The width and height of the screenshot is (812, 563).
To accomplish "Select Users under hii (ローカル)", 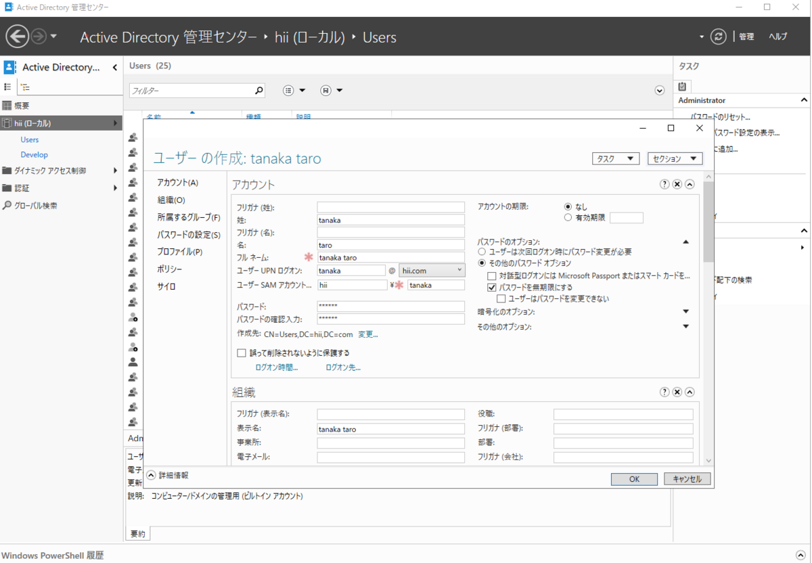I will (30, 139).
